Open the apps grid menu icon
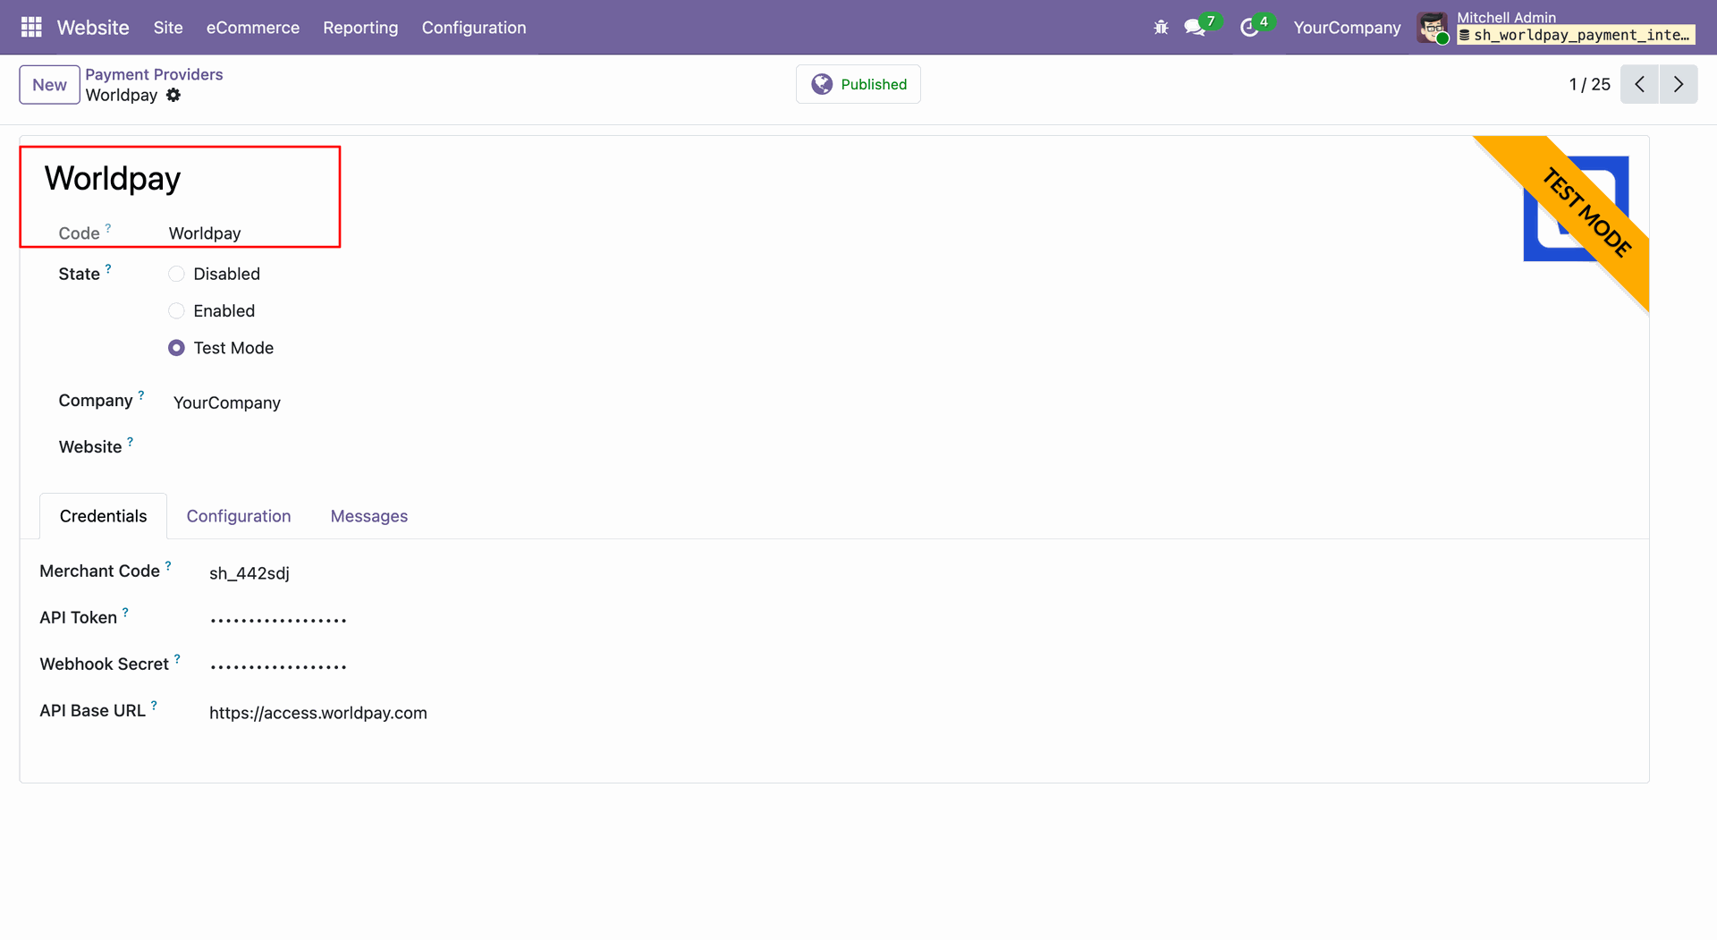Viewport: 1717px width, 940px height. click(x=31, y=28)
